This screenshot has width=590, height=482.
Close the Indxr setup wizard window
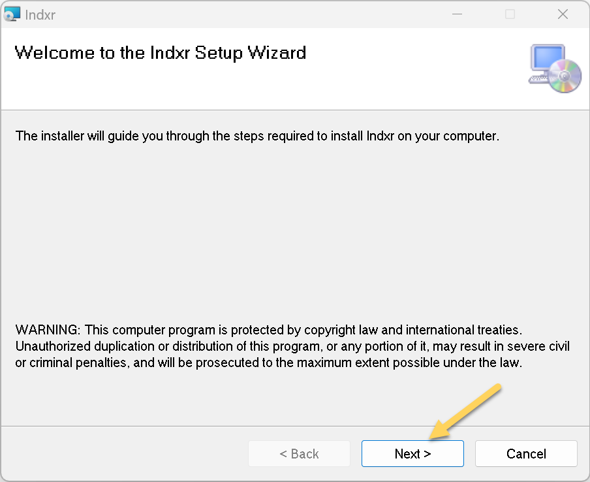click(563, 14)
